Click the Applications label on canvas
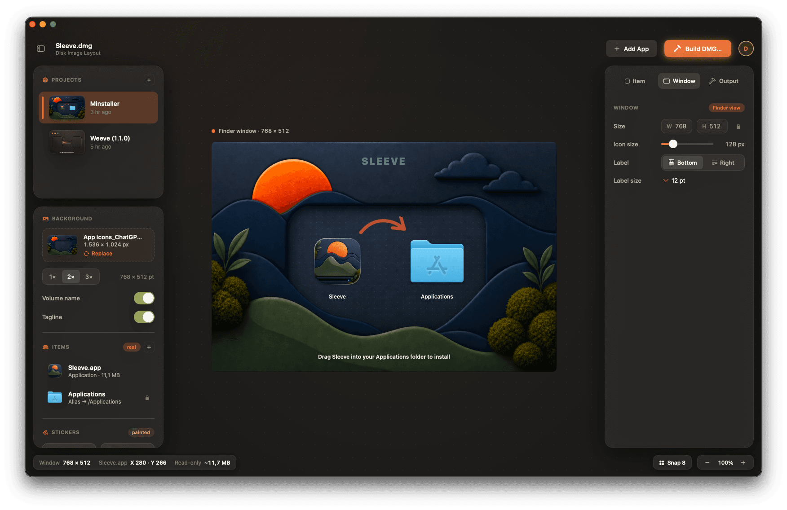This screenshot has height=510, width=787. pos(437,297)
